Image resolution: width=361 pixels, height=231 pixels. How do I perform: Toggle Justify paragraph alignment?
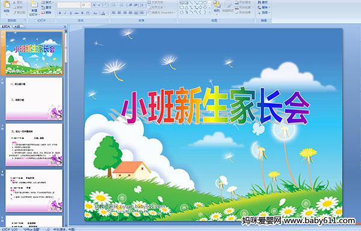pos(131,13)
